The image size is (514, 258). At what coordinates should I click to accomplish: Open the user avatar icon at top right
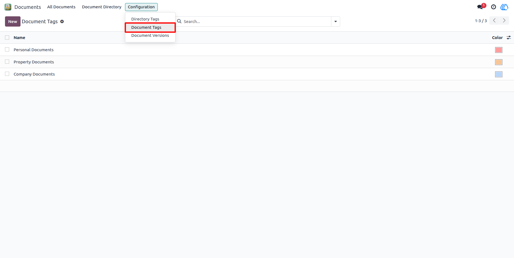point(504,7)
